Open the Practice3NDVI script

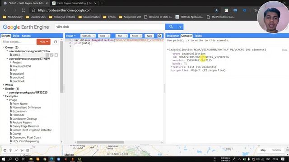point(22,66)
